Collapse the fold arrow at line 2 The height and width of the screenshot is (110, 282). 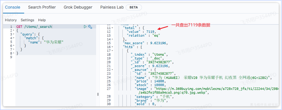tap(13, 31)
